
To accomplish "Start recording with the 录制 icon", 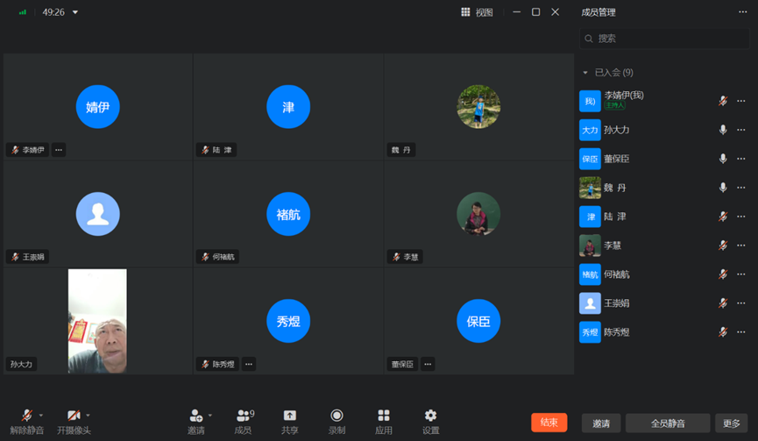I will pyautogui.click(x=336, y=416).
